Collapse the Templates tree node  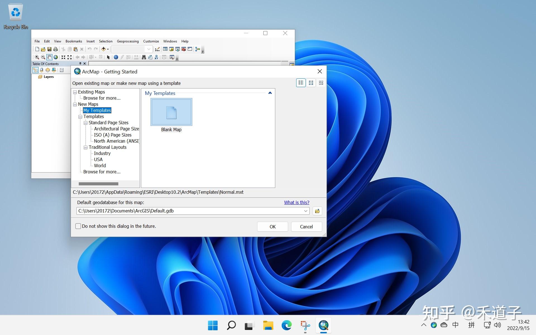pos(80,117)
